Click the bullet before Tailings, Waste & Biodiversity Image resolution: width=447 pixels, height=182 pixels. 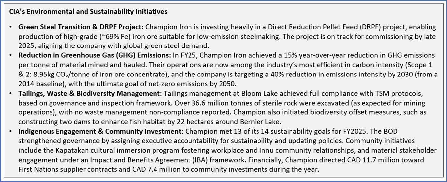coord(10,94)
